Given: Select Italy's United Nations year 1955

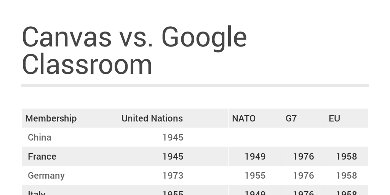Looking at the screenshot, I should (173, 193).
